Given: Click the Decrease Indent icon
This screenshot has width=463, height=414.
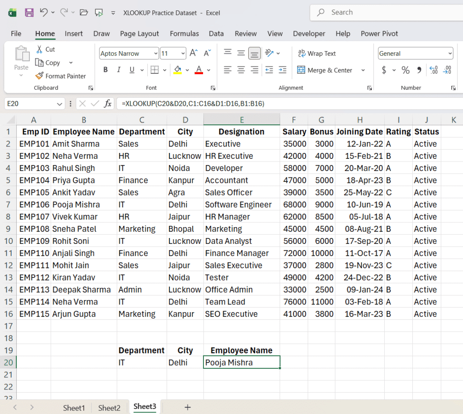Looking at the screenshot, I should 269,70.
